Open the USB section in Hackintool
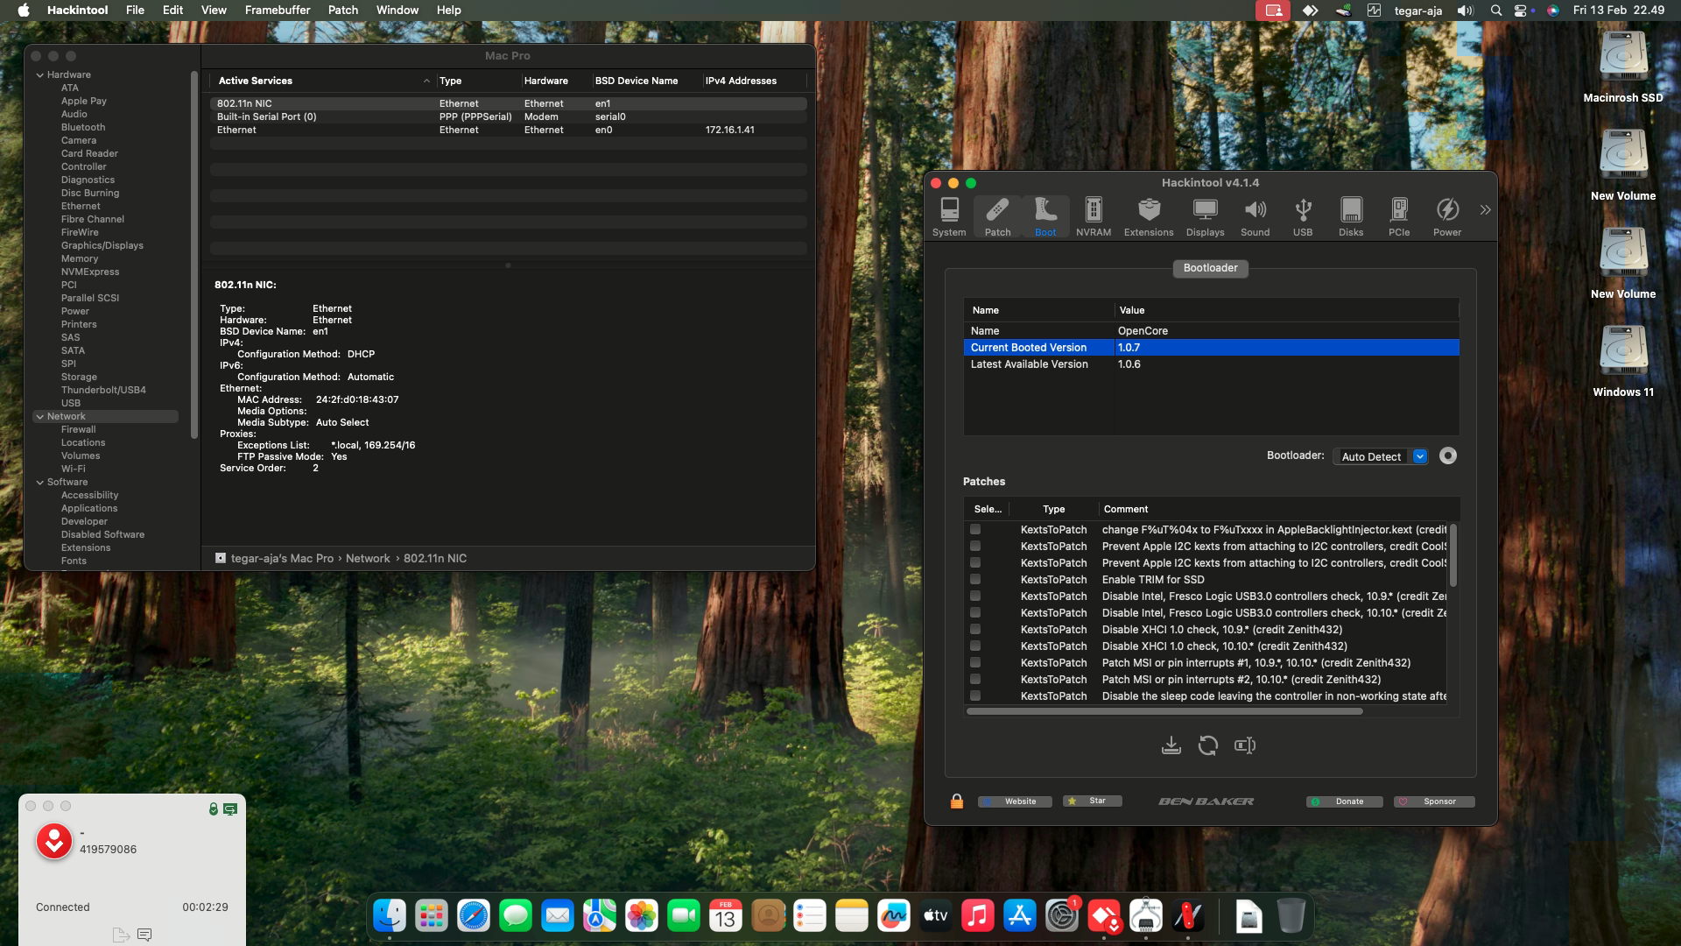Viewport: 1681px width, 946px height. 1303,216
